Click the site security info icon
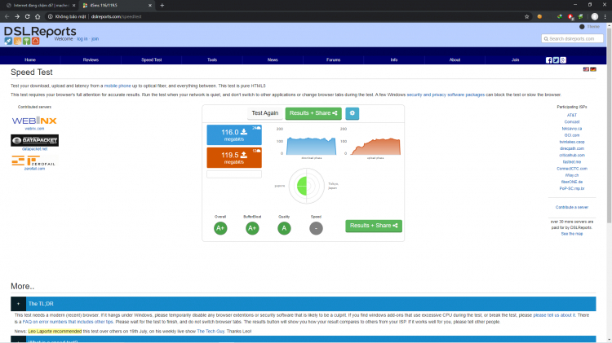The width and height of the screenshot is (612, 343). (x=51, y=16)
